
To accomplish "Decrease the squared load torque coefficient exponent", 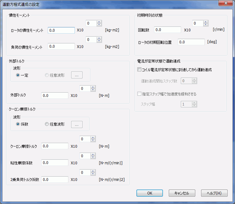I will (x=93, y=174).
